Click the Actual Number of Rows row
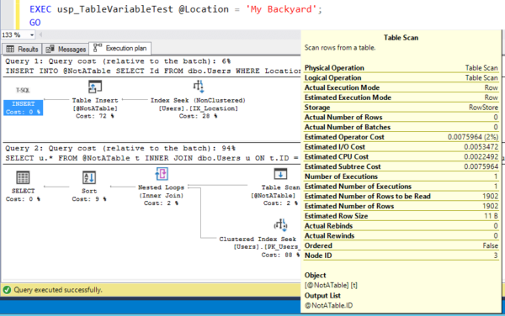Screen dimensions: 505x316 401,118
